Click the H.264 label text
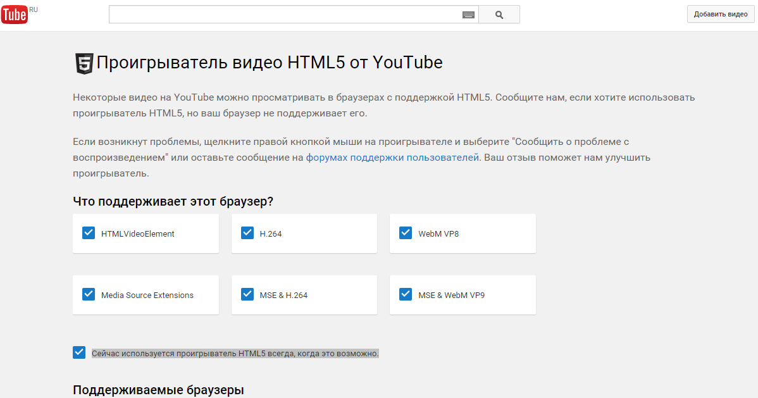This screenshot has width=758, height=398. (271, 234)
